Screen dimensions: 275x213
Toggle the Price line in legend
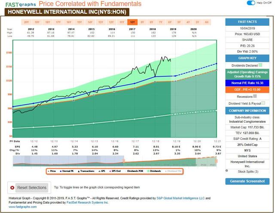tap(52, 171)
